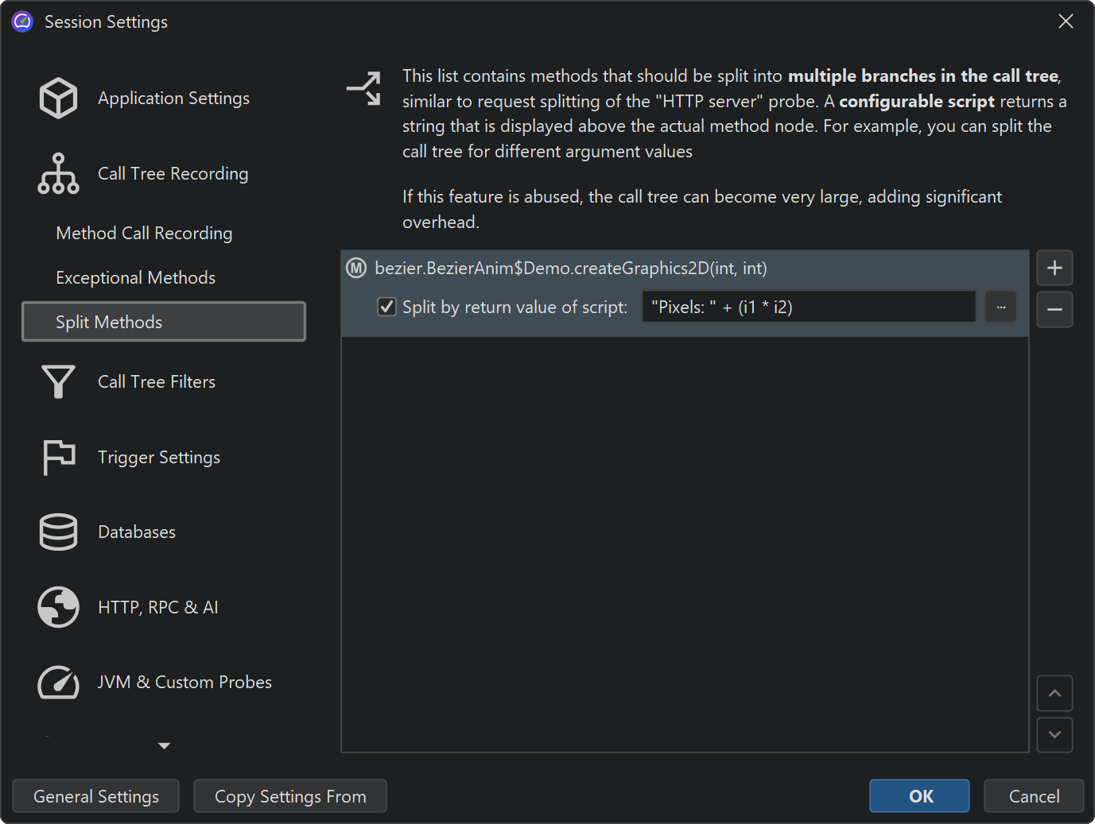Remove selected split method with minus button
This screenshot has width=1095, height=824.
1054,310
